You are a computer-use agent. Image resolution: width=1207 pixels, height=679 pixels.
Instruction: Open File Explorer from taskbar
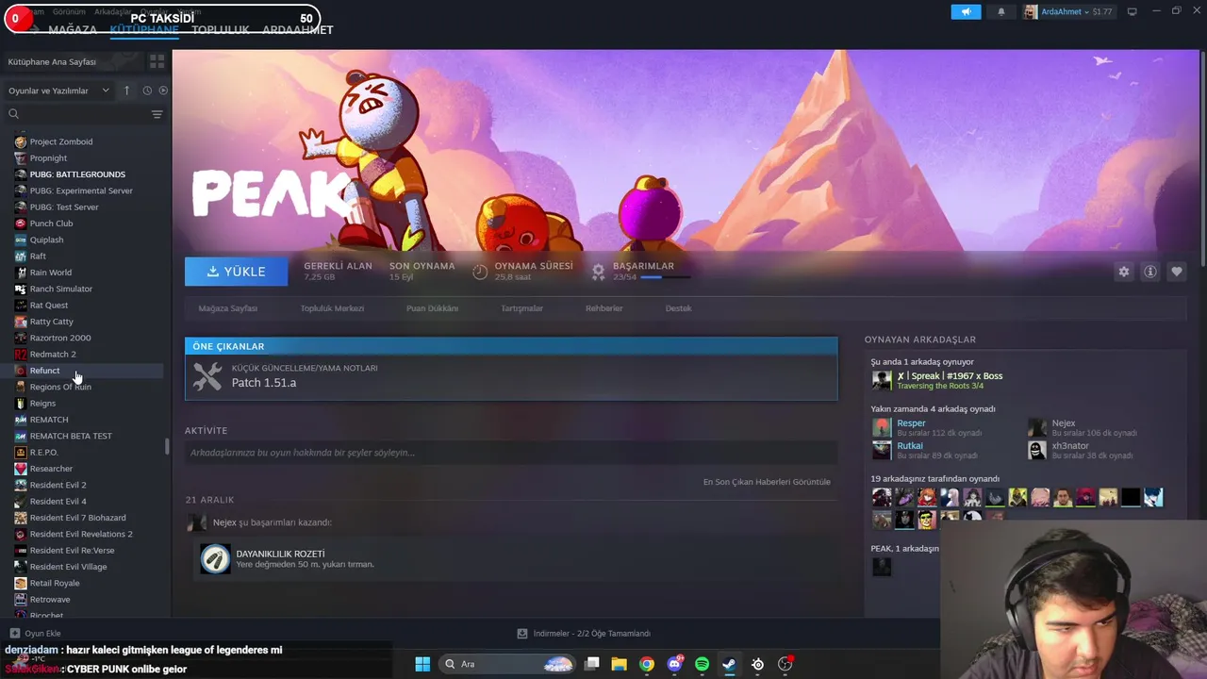click(x=619, y=664)
